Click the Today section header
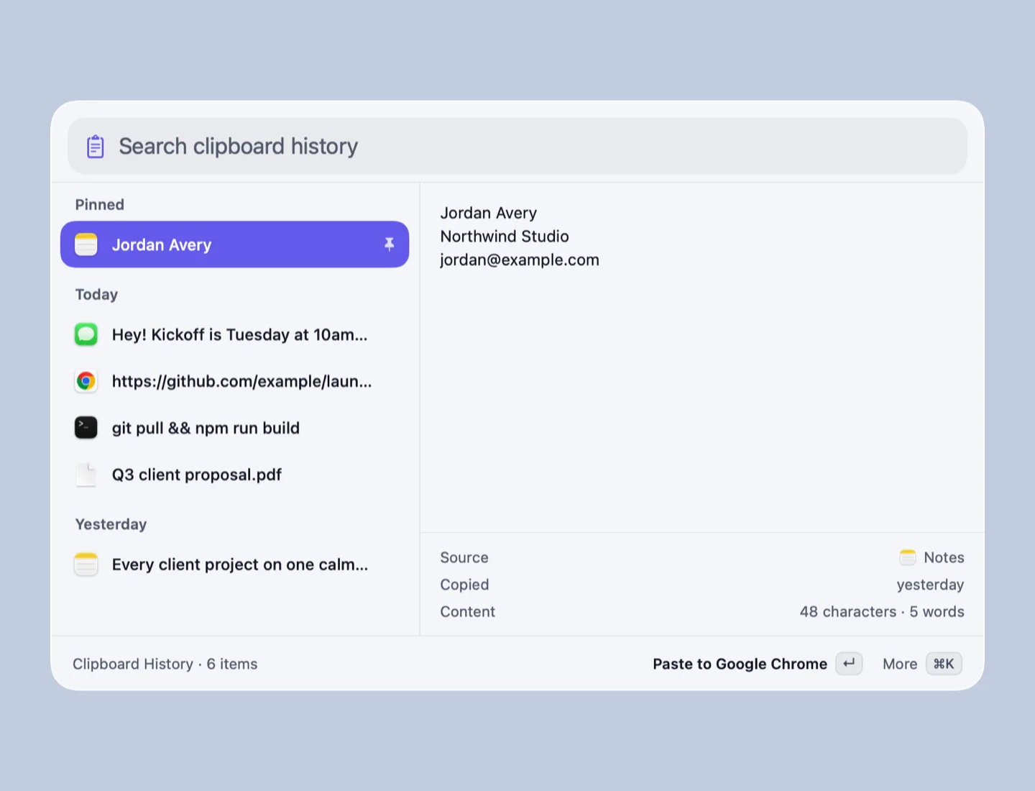This screenshot has width=1035, height=791. [x=96, y=295]
